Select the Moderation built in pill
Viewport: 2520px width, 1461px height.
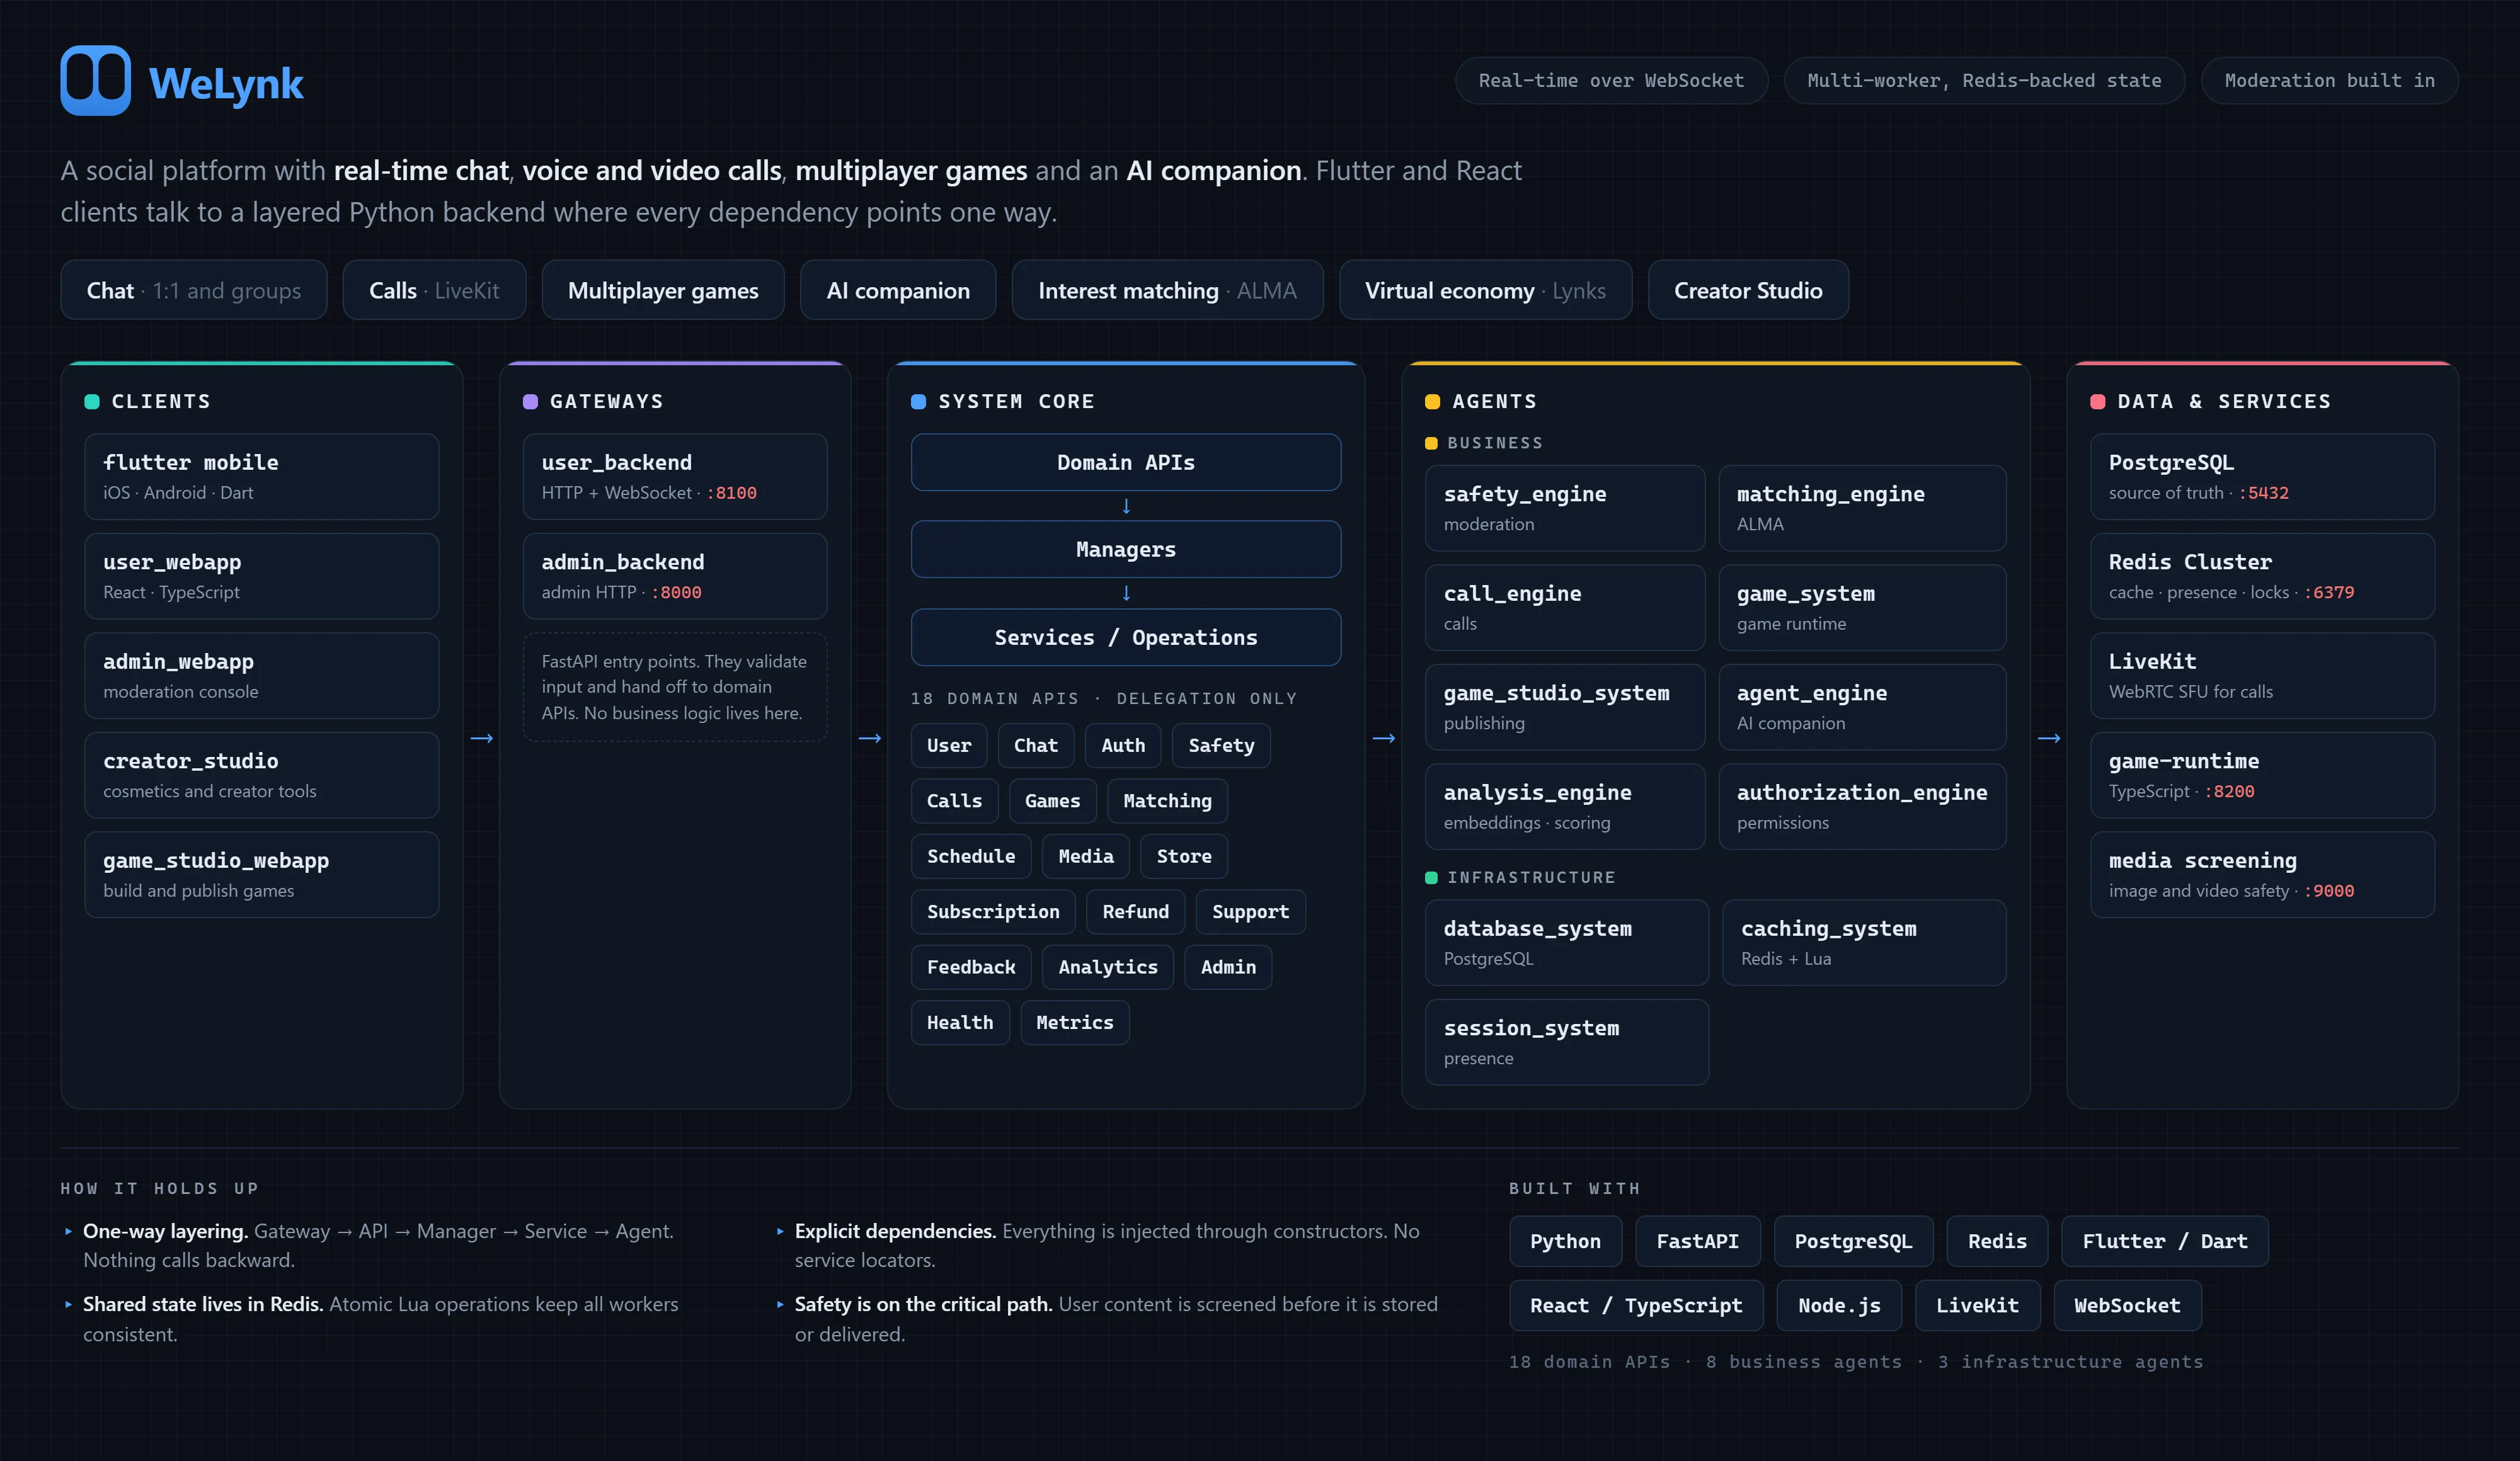click(2329, 80)
